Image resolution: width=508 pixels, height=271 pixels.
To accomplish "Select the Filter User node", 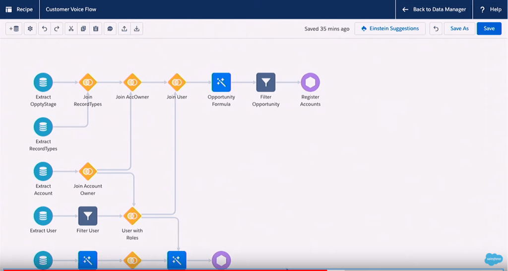I will [88, 216].
